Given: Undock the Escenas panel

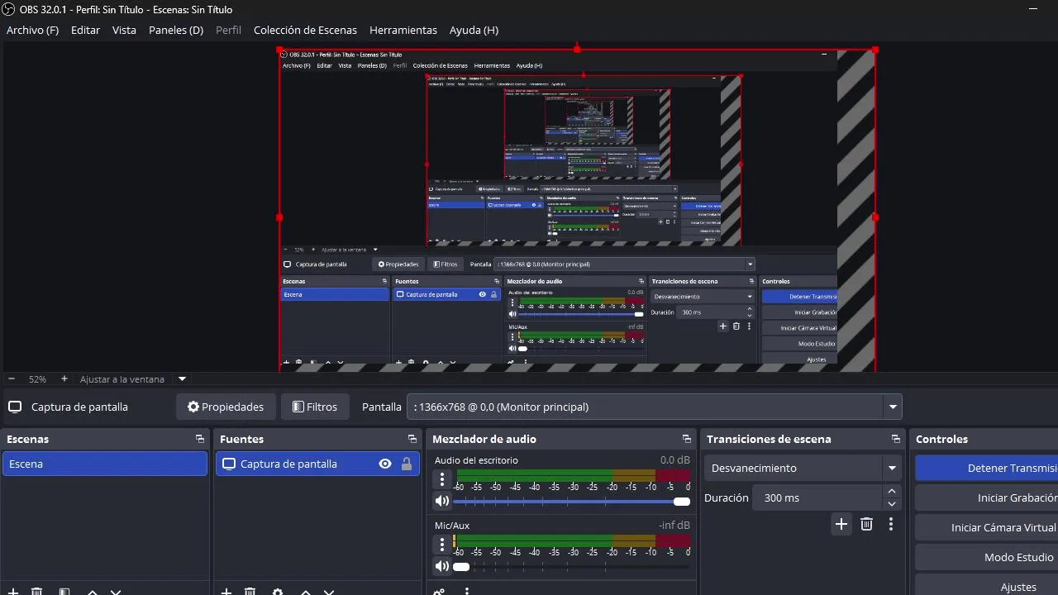Looking at the screenshot, I should pyautogui.click(x=199, y=439).
